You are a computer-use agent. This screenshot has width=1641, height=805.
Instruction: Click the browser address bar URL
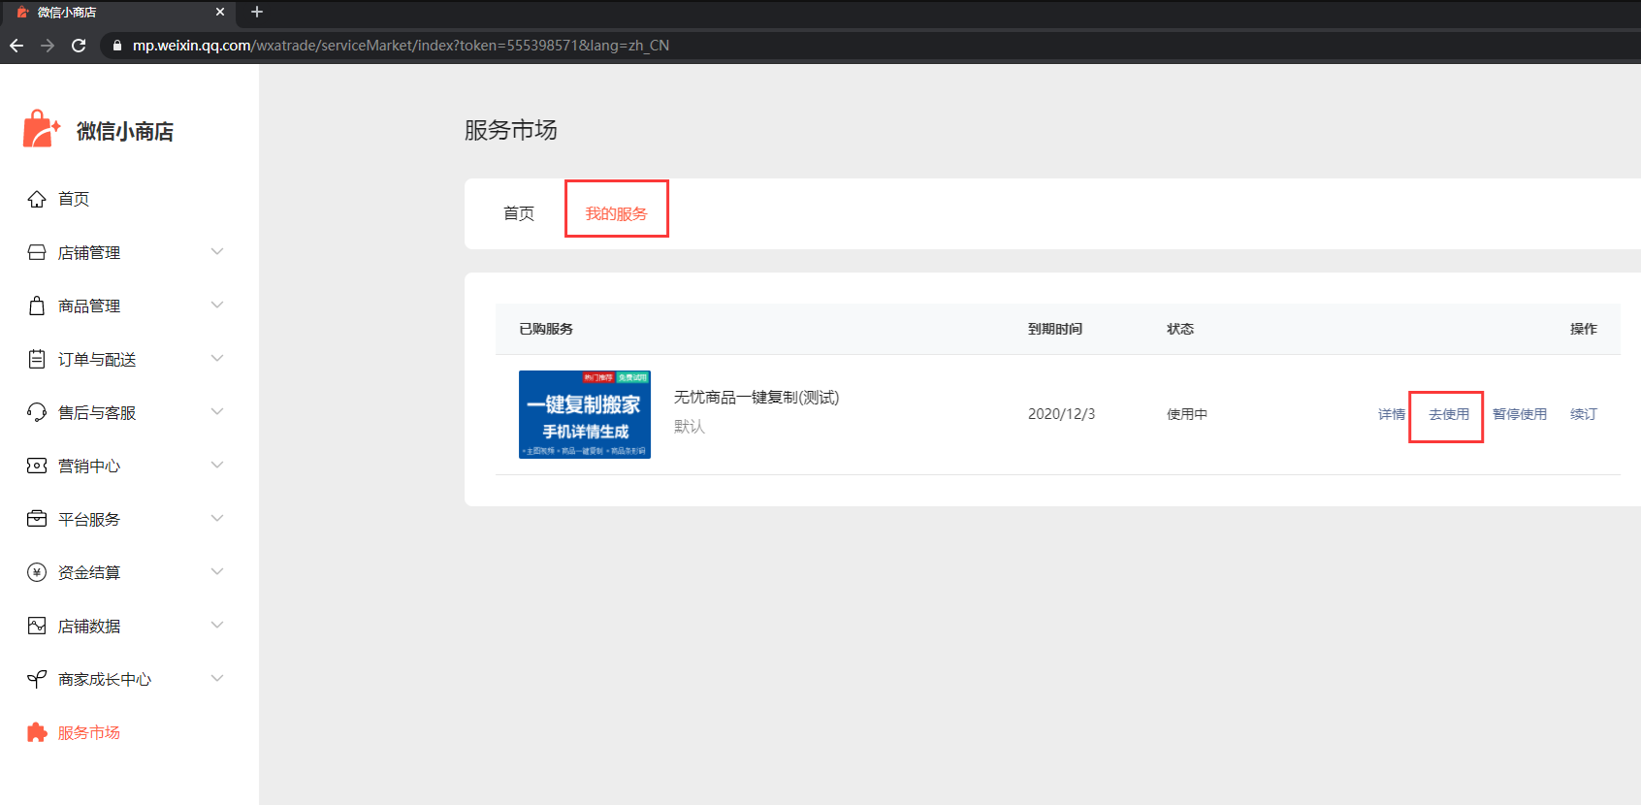tap(401, 46)
